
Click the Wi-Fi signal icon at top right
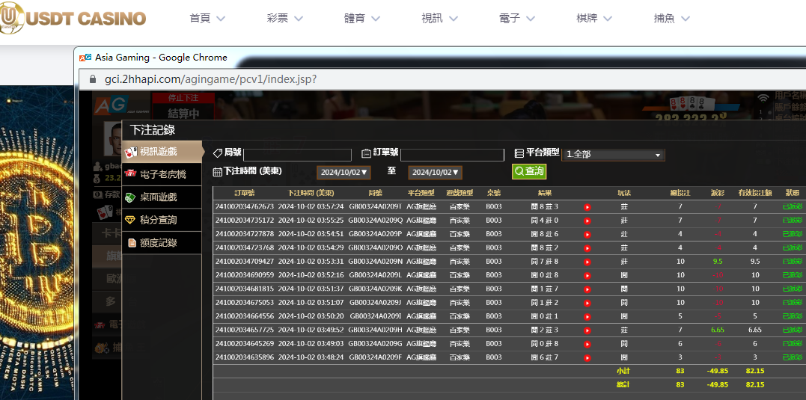[x=763, y=98]
